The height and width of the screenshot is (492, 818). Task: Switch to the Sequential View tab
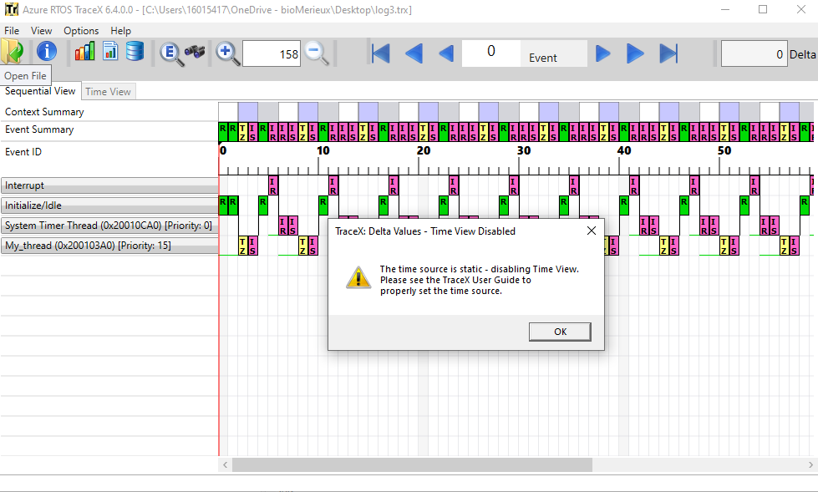(x=40, y=91)
